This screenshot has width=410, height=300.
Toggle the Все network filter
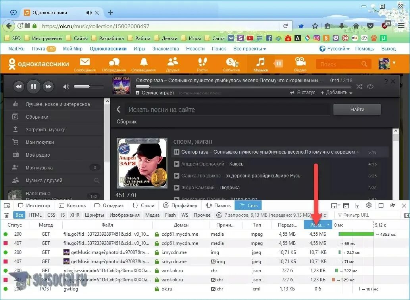point(19,215)
